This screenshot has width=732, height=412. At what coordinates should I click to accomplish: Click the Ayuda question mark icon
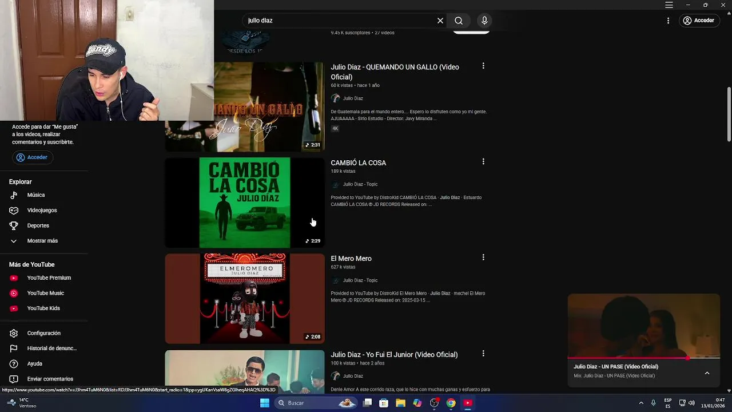click(14, 364)
